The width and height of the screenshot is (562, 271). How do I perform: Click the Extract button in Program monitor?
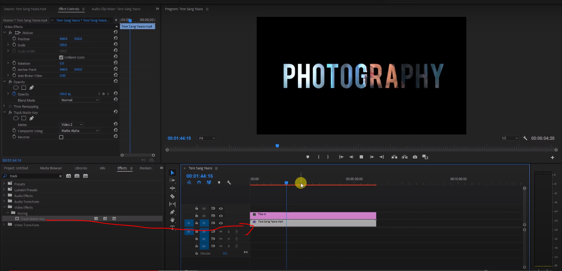[x=405, y=157]
